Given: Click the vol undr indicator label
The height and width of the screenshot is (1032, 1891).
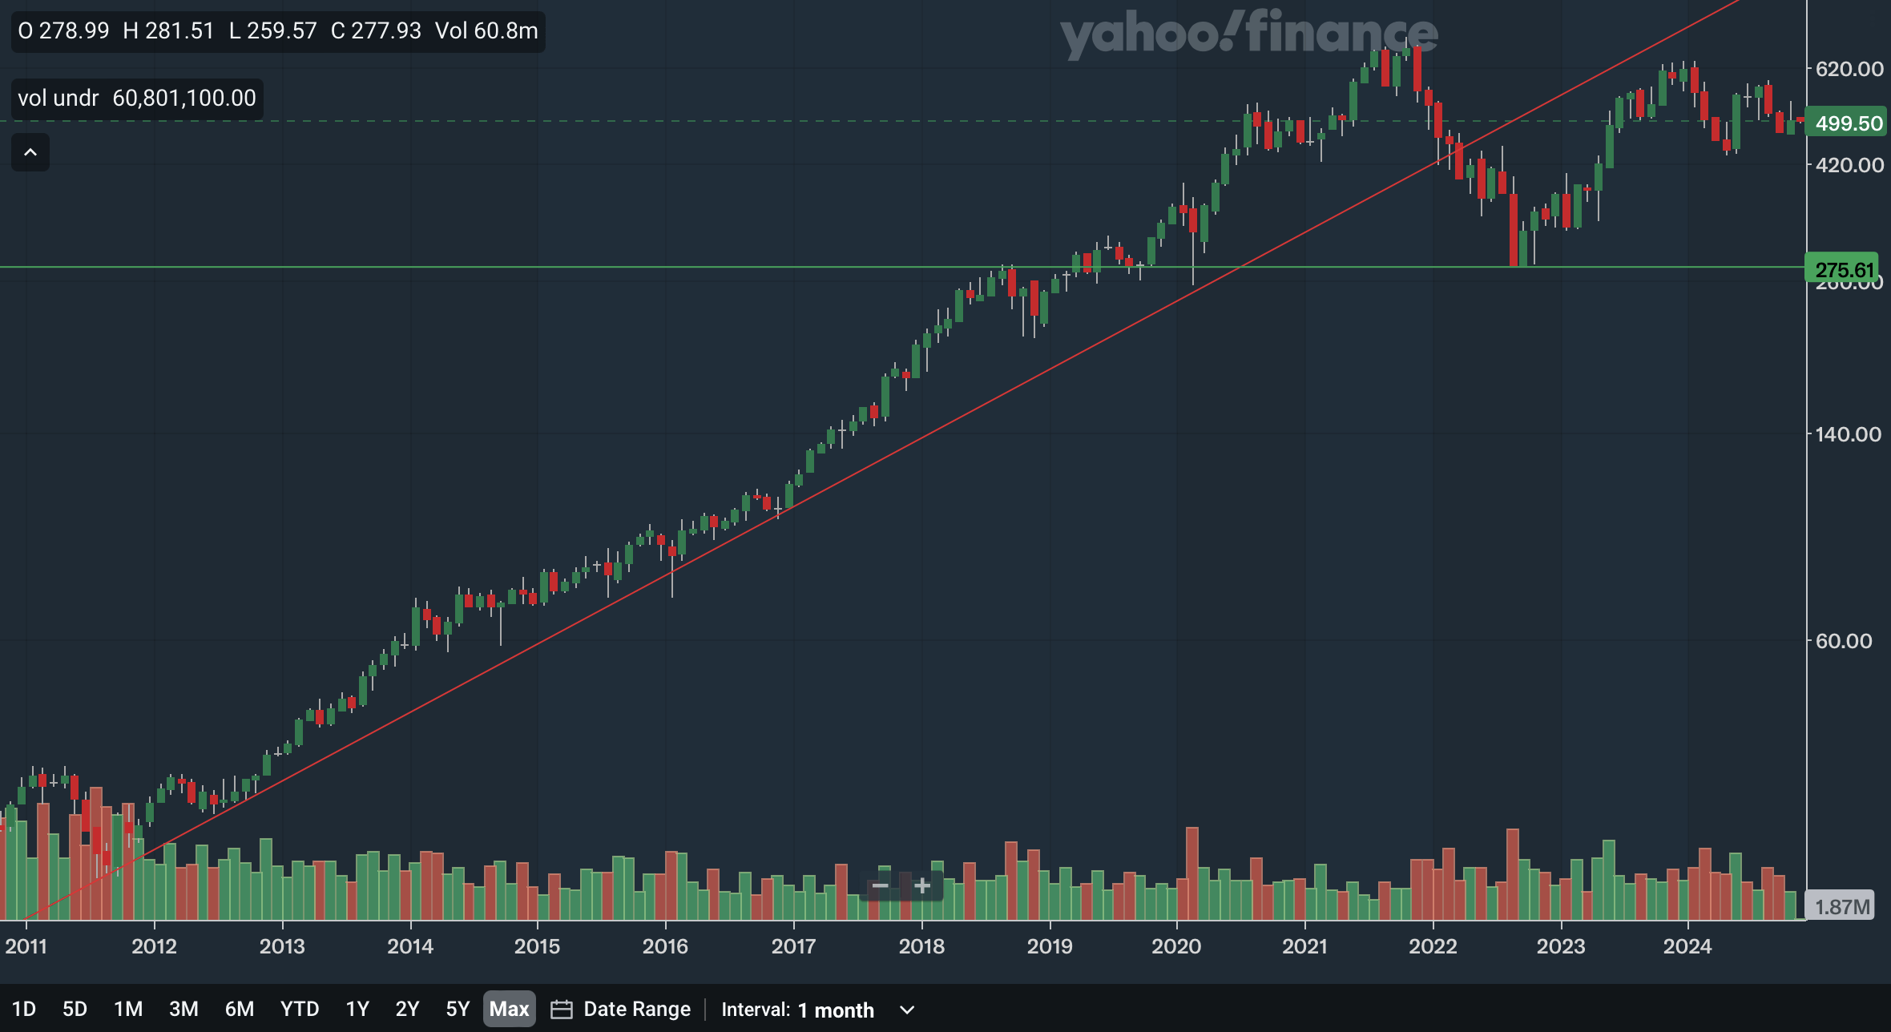Looking at the screenshot, I should point(58,98).
